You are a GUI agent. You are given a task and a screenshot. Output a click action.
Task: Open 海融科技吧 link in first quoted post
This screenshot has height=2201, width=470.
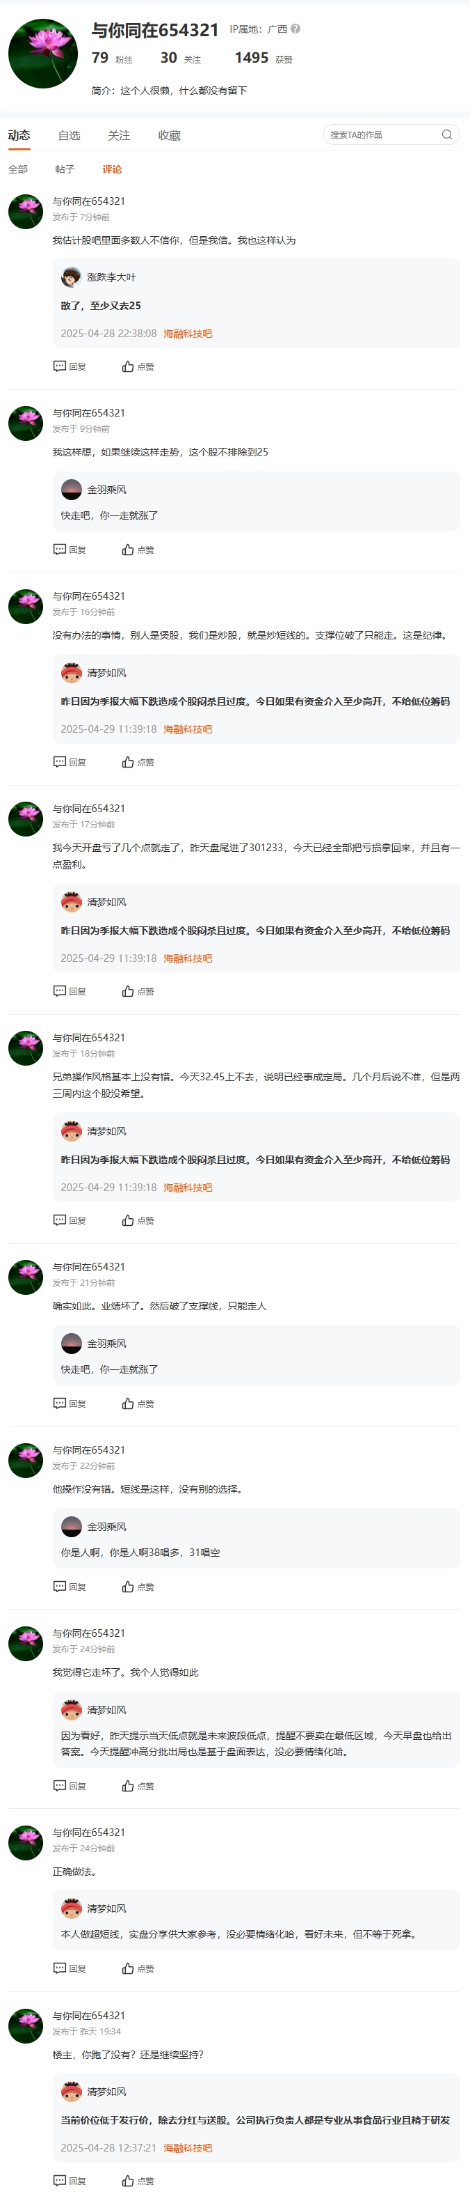coord(188,334)
